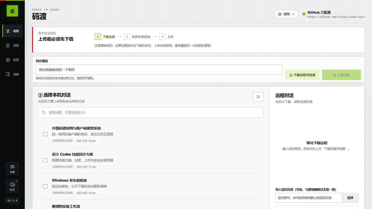Viewport: 372px width, 209px height.
Task: Select step 2 选择本机对话
Action: click(x=137, y=37)
